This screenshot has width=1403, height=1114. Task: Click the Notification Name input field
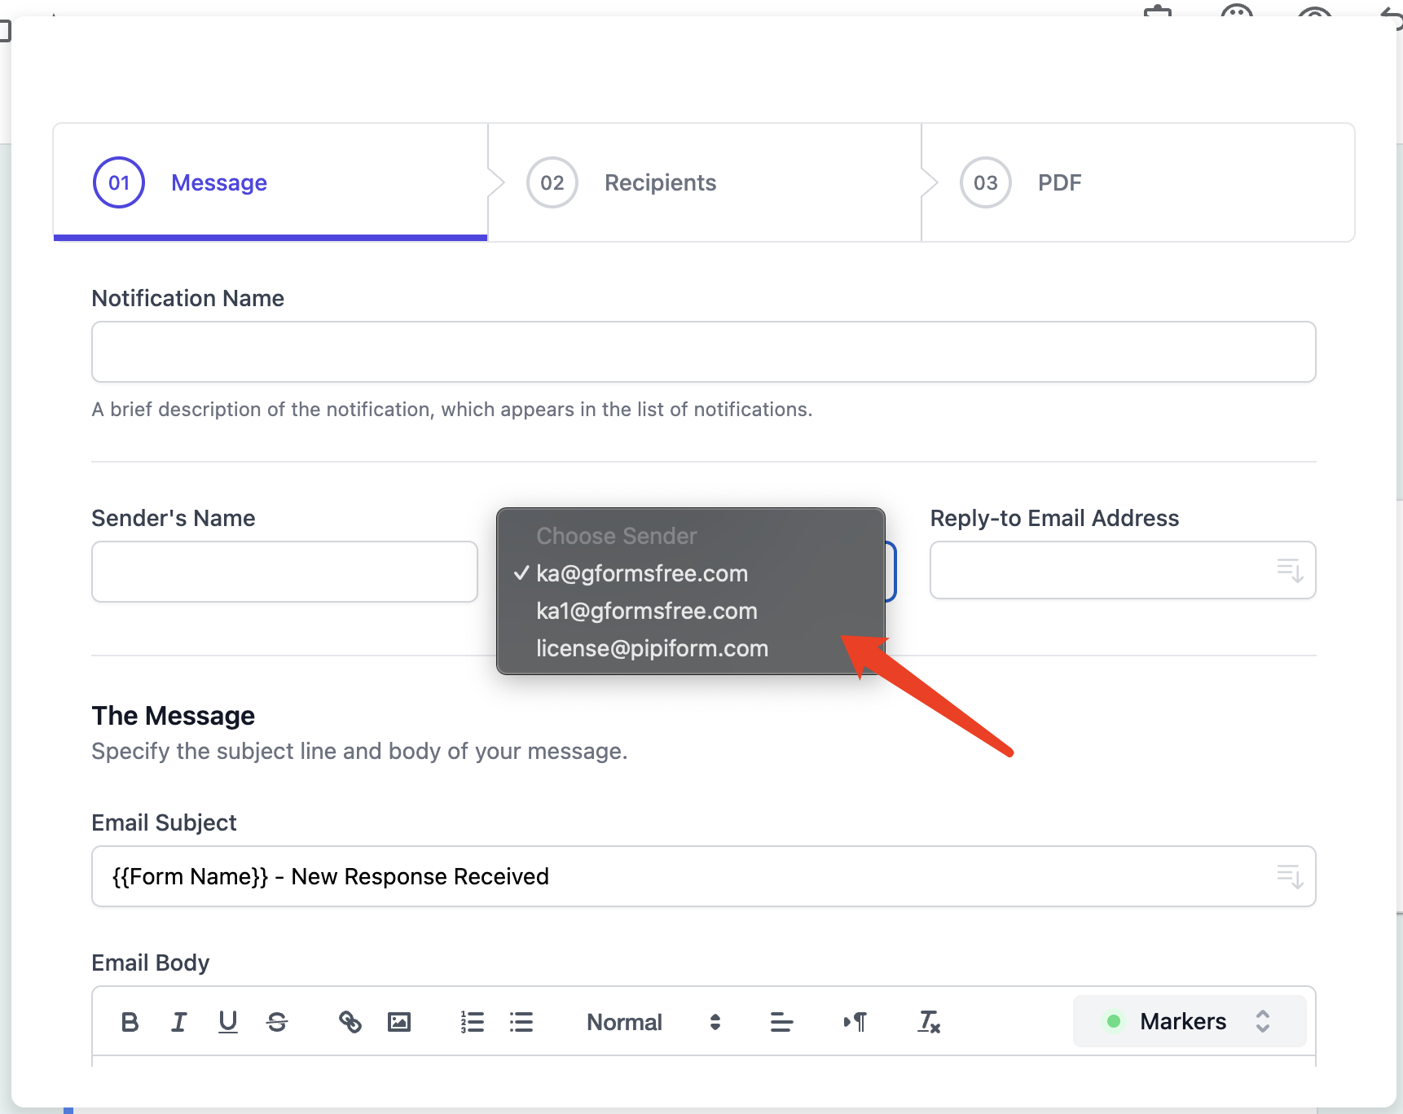pos(703,352)
